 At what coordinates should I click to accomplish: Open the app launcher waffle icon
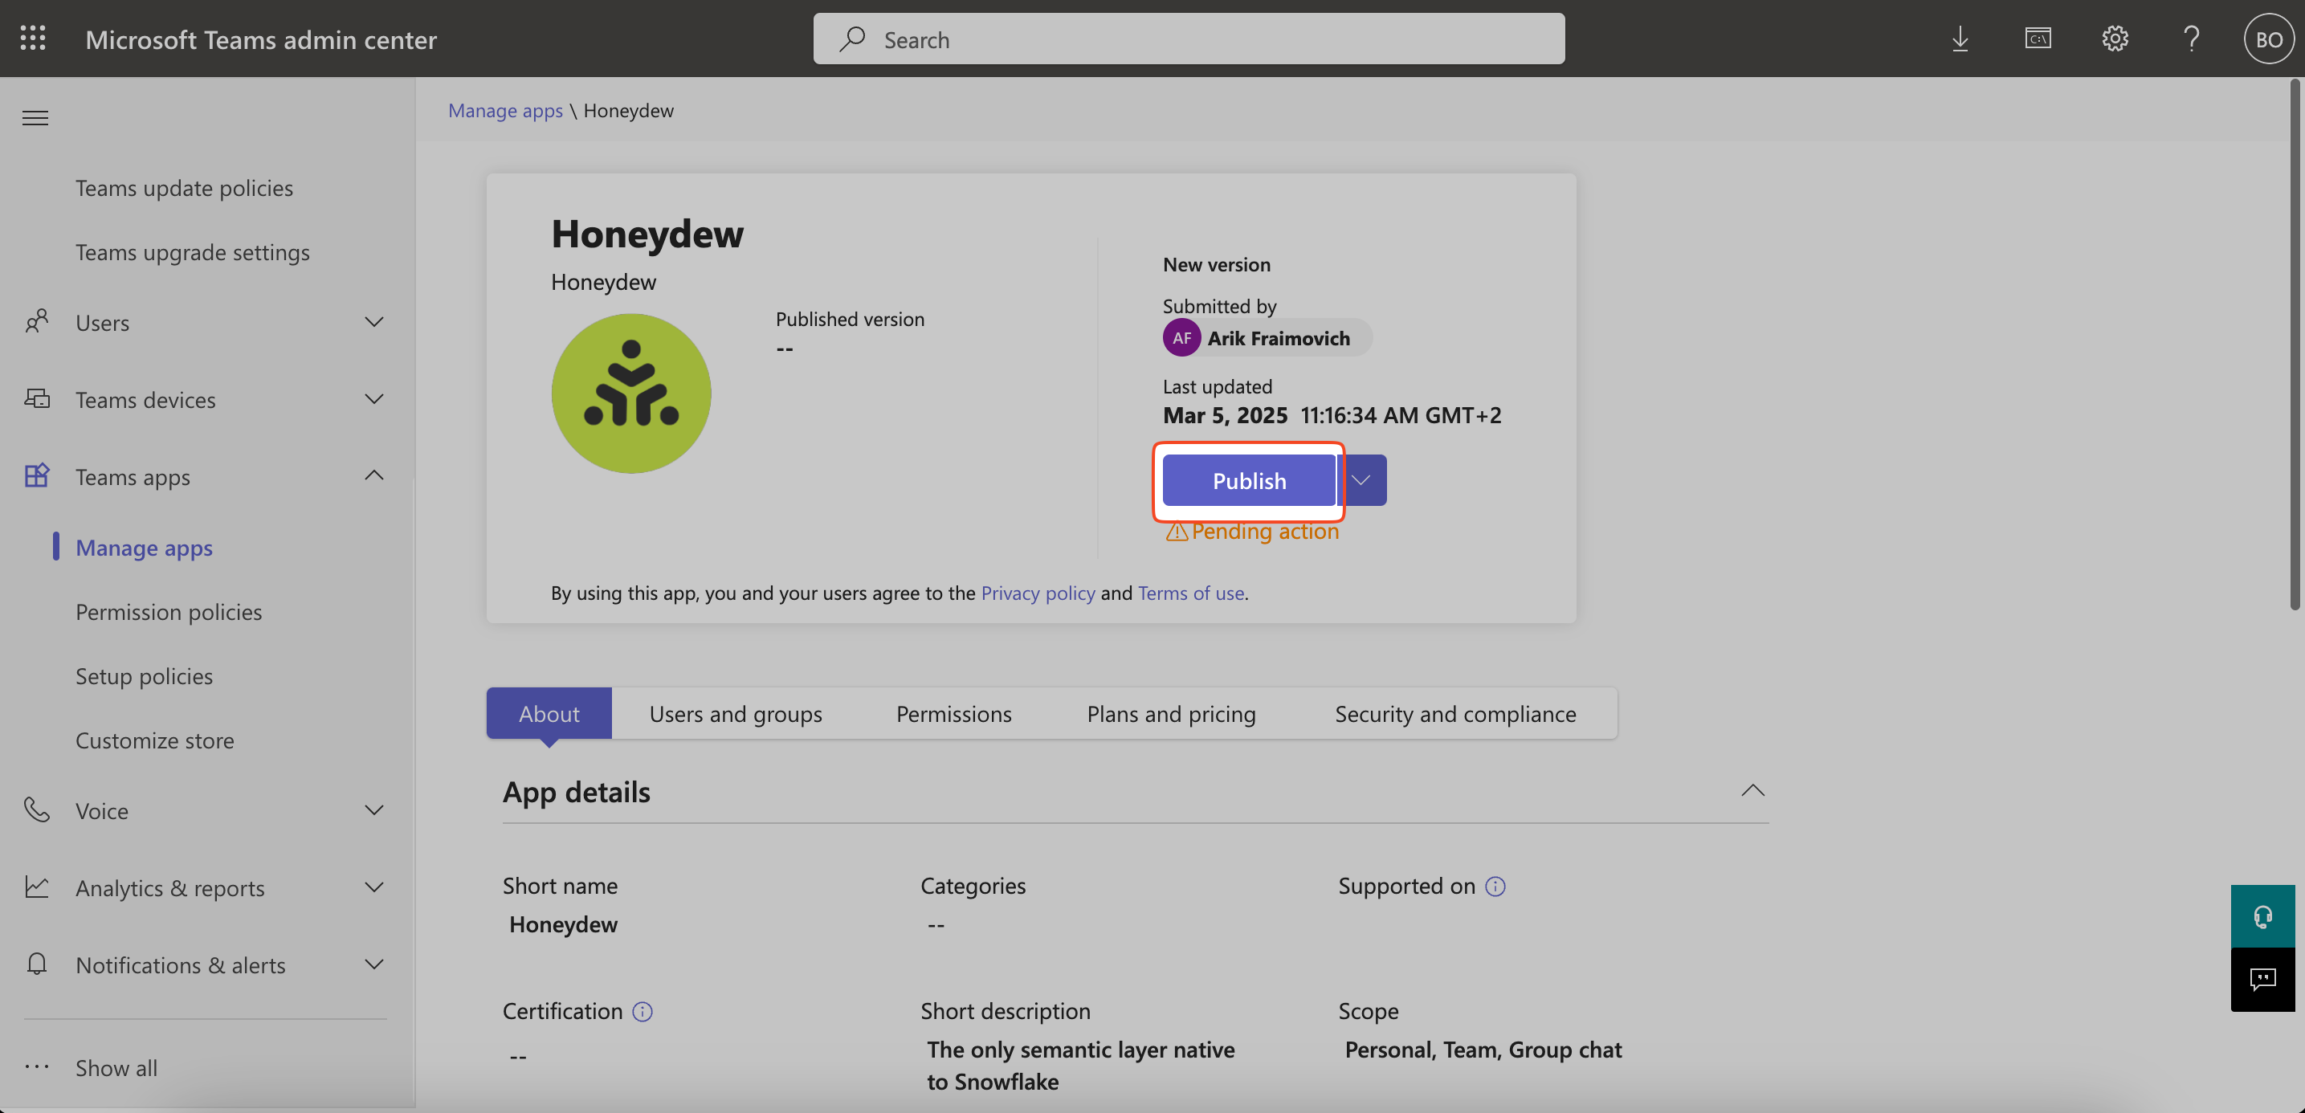point(33,39)
